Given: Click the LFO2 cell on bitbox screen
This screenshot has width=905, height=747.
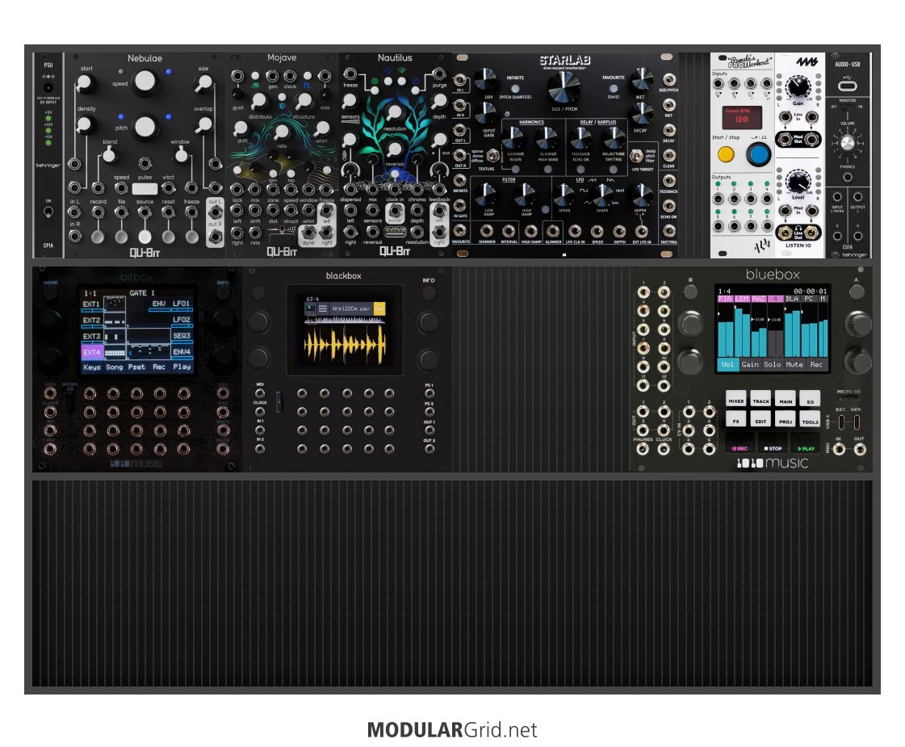Looking at the screenshot, I should [182, 320].
